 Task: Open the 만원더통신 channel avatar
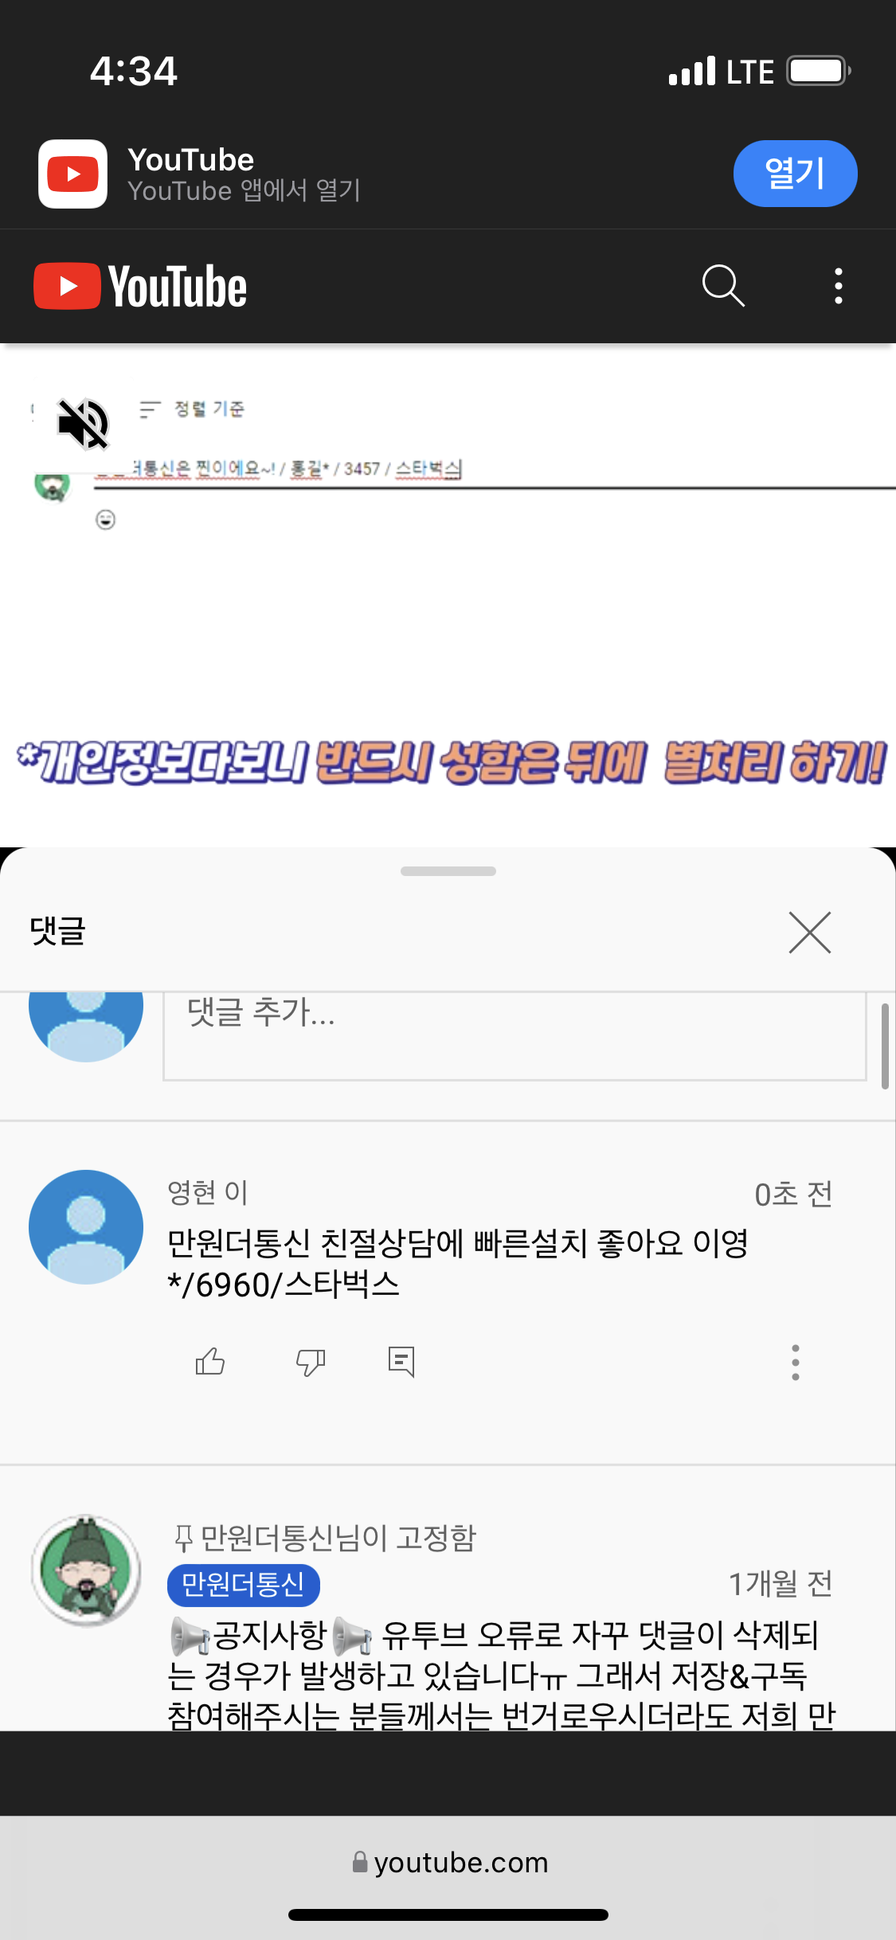coord(86,1570)
